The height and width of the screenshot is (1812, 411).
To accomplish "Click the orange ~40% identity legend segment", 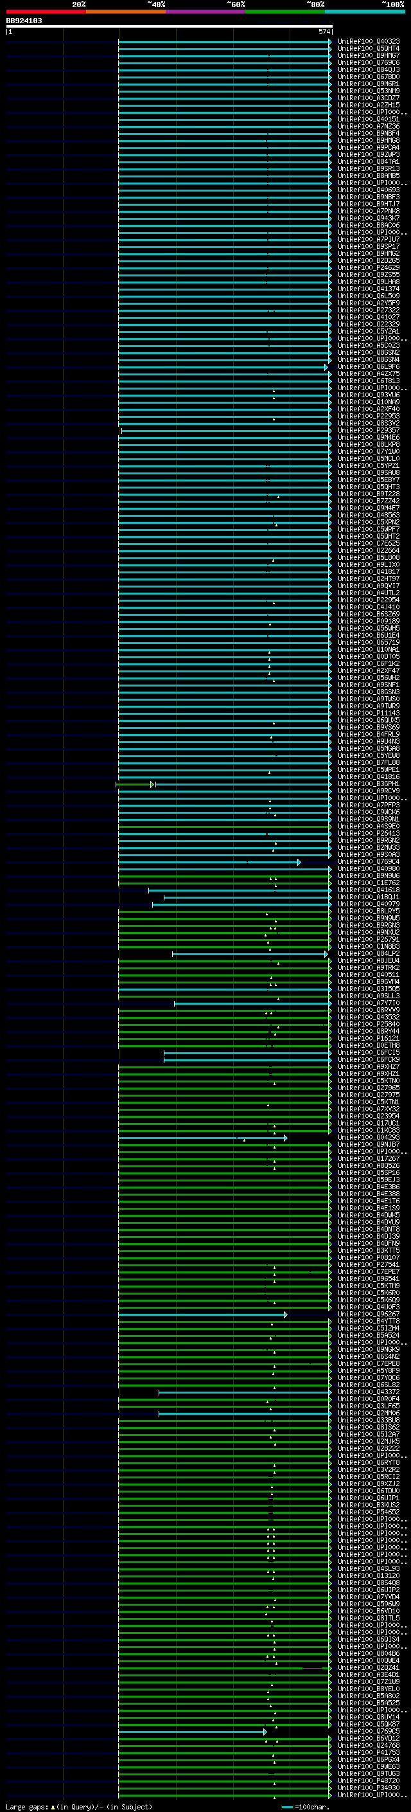I will (126, 12).
